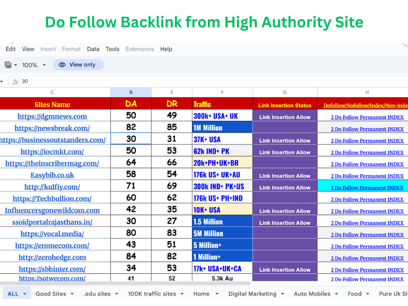This screenshot has width=408, height=306.
Task: Open the Easybib.co.uk link
Action: click(52, 175)
